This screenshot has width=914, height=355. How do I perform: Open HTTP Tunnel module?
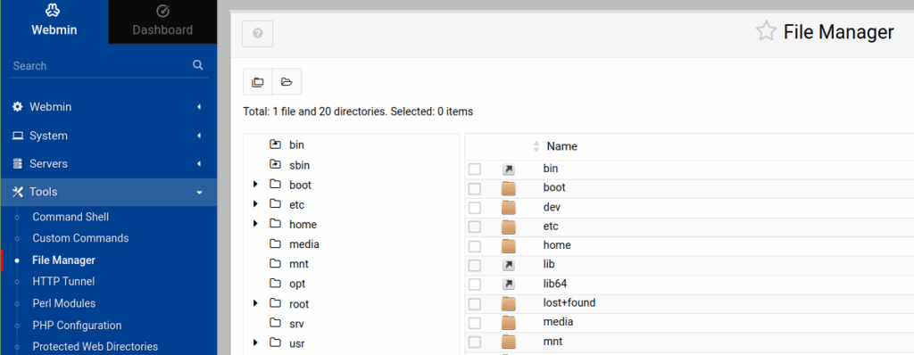(x=63, y=282)
